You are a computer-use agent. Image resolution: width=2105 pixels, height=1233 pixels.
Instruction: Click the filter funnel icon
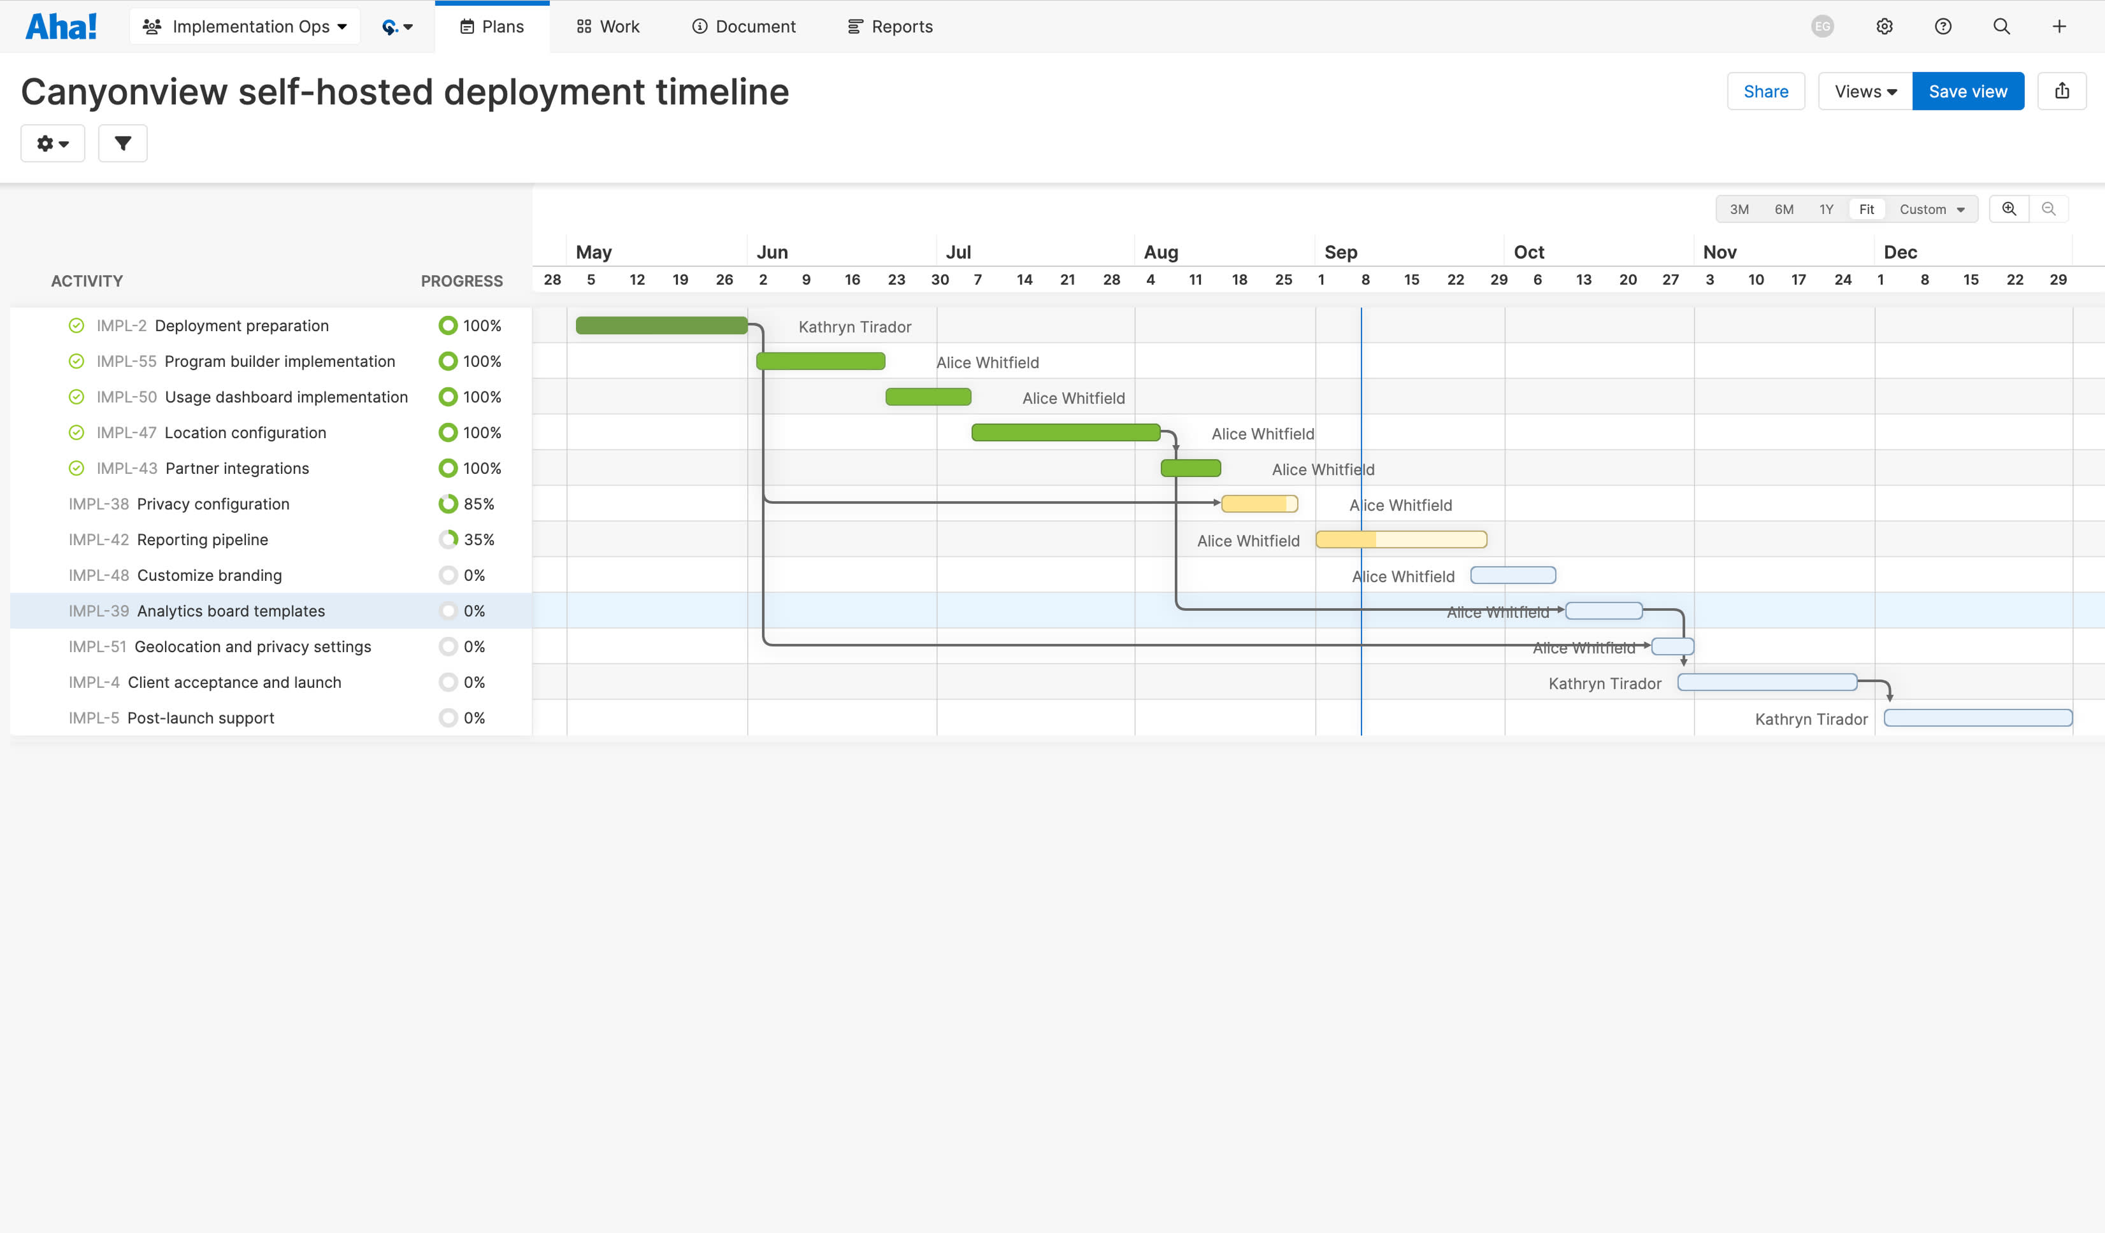click(x=123, y=143)
